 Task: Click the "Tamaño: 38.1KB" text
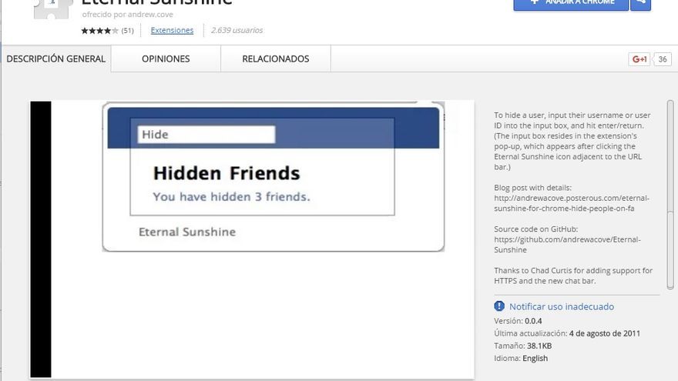pyautogui.click(x=523, y=346)
